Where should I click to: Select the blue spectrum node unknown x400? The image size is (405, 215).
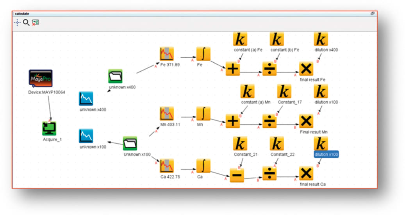(86, 99)
